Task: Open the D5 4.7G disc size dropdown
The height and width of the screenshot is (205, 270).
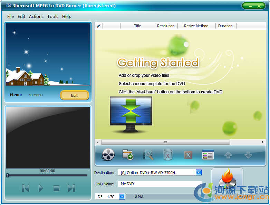Action: pyautogui.click(x=122, y=196)
